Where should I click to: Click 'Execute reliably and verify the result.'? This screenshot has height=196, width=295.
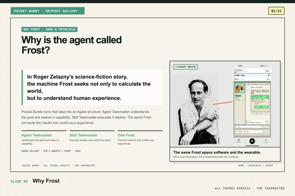[x=90, y=140]
